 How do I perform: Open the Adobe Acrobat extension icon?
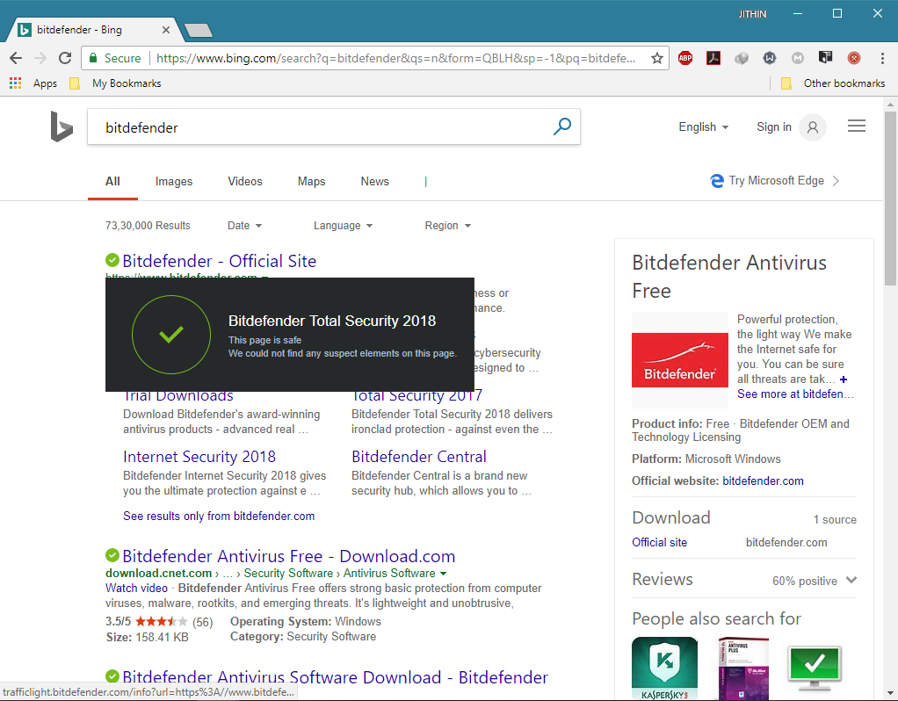(713, 58)
